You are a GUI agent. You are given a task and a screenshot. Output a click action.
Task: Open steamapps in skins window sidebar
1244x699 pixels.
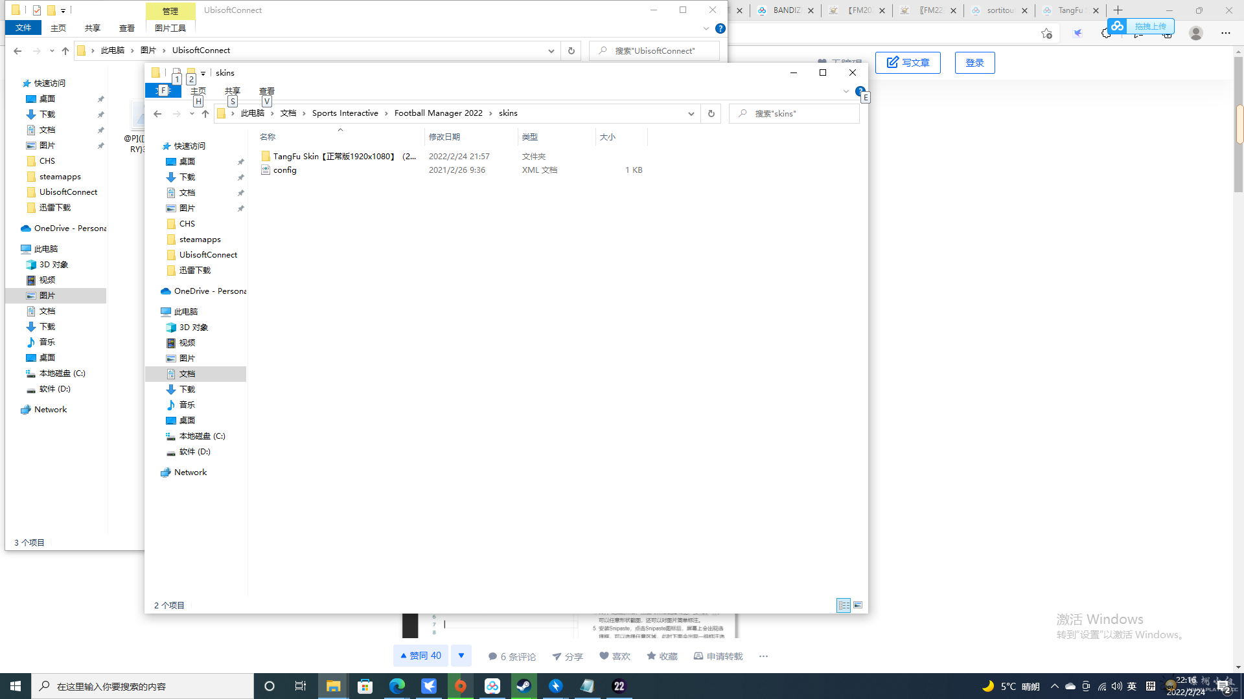[200, 239]
